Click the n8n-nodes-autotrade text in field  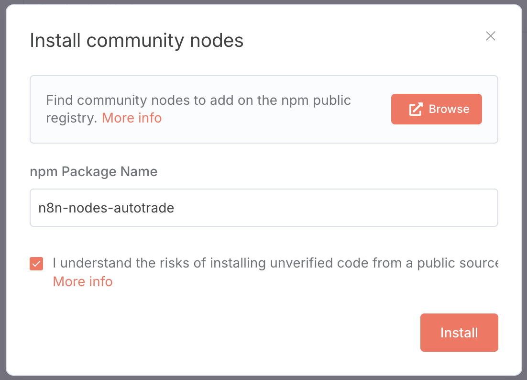[x=106, y=208]
